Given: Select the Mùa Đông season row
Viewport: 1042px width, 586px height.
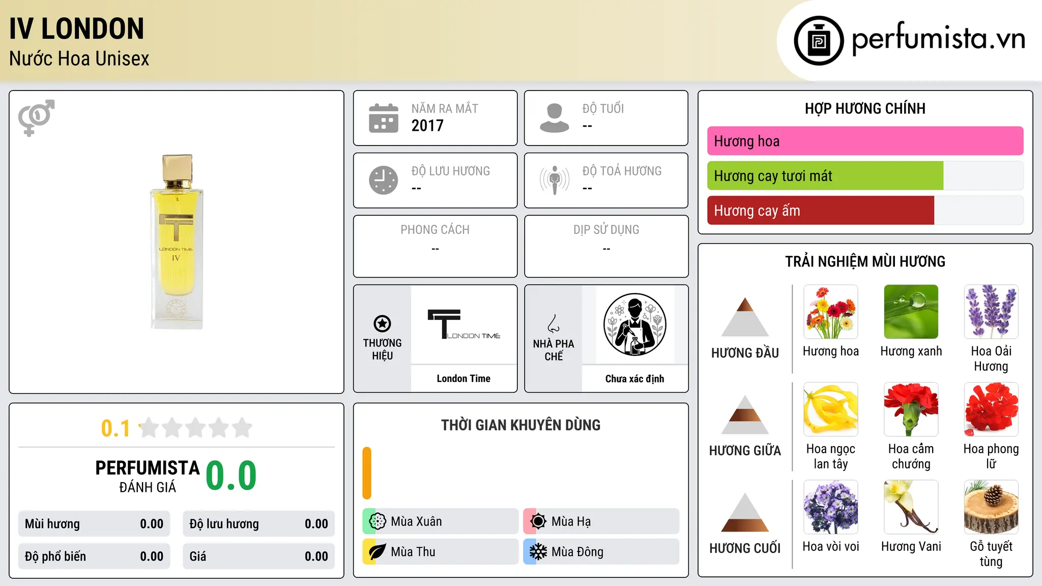Looking at the screenshot, I should pyautogui.click(x=601, y=551).
